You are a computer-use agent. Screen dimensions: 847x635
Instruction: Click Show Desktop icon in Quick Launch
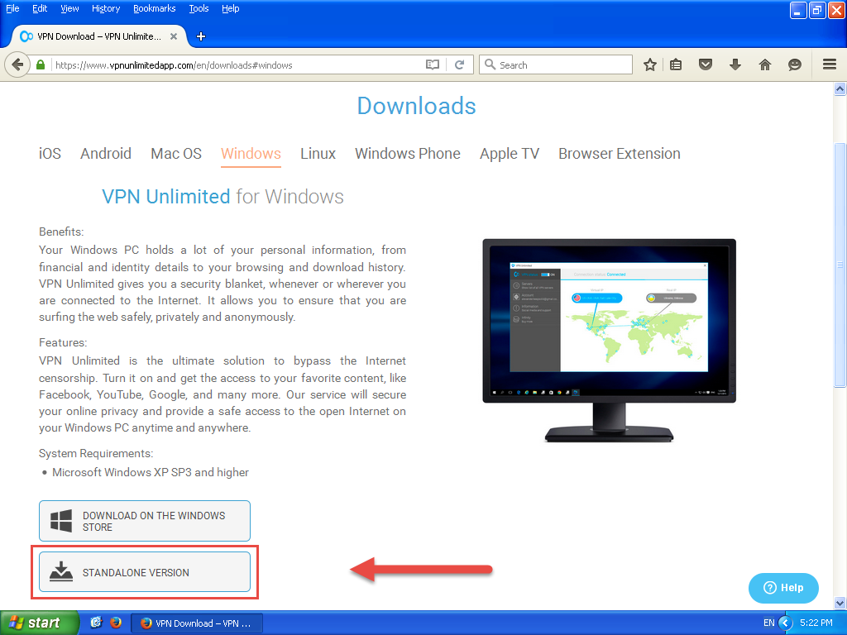[96, 623]
